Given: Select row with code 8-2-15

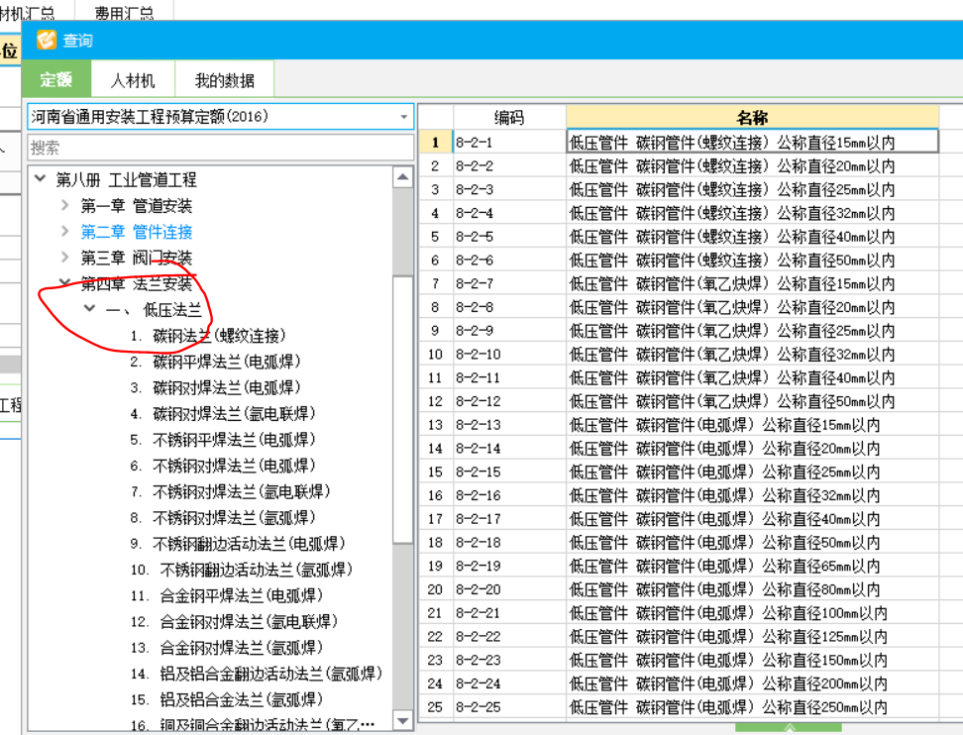Looking at the screenshot, I should point(509,472).
